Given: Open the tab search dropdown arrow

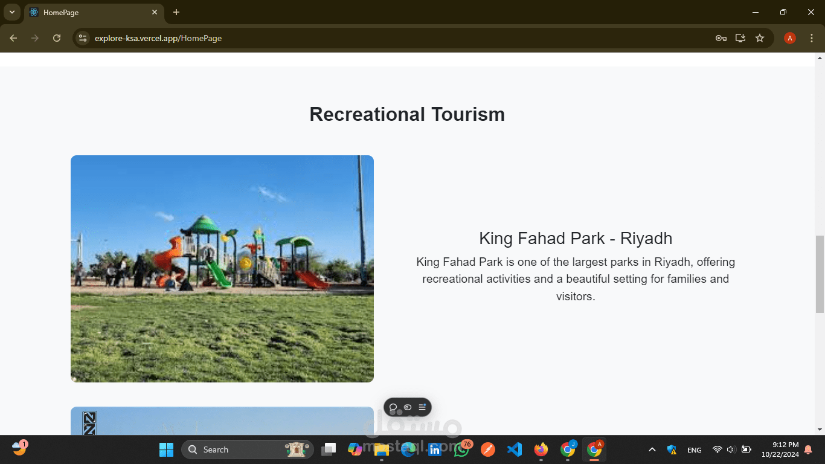Looking at the screenshot, I should (11, 12).
